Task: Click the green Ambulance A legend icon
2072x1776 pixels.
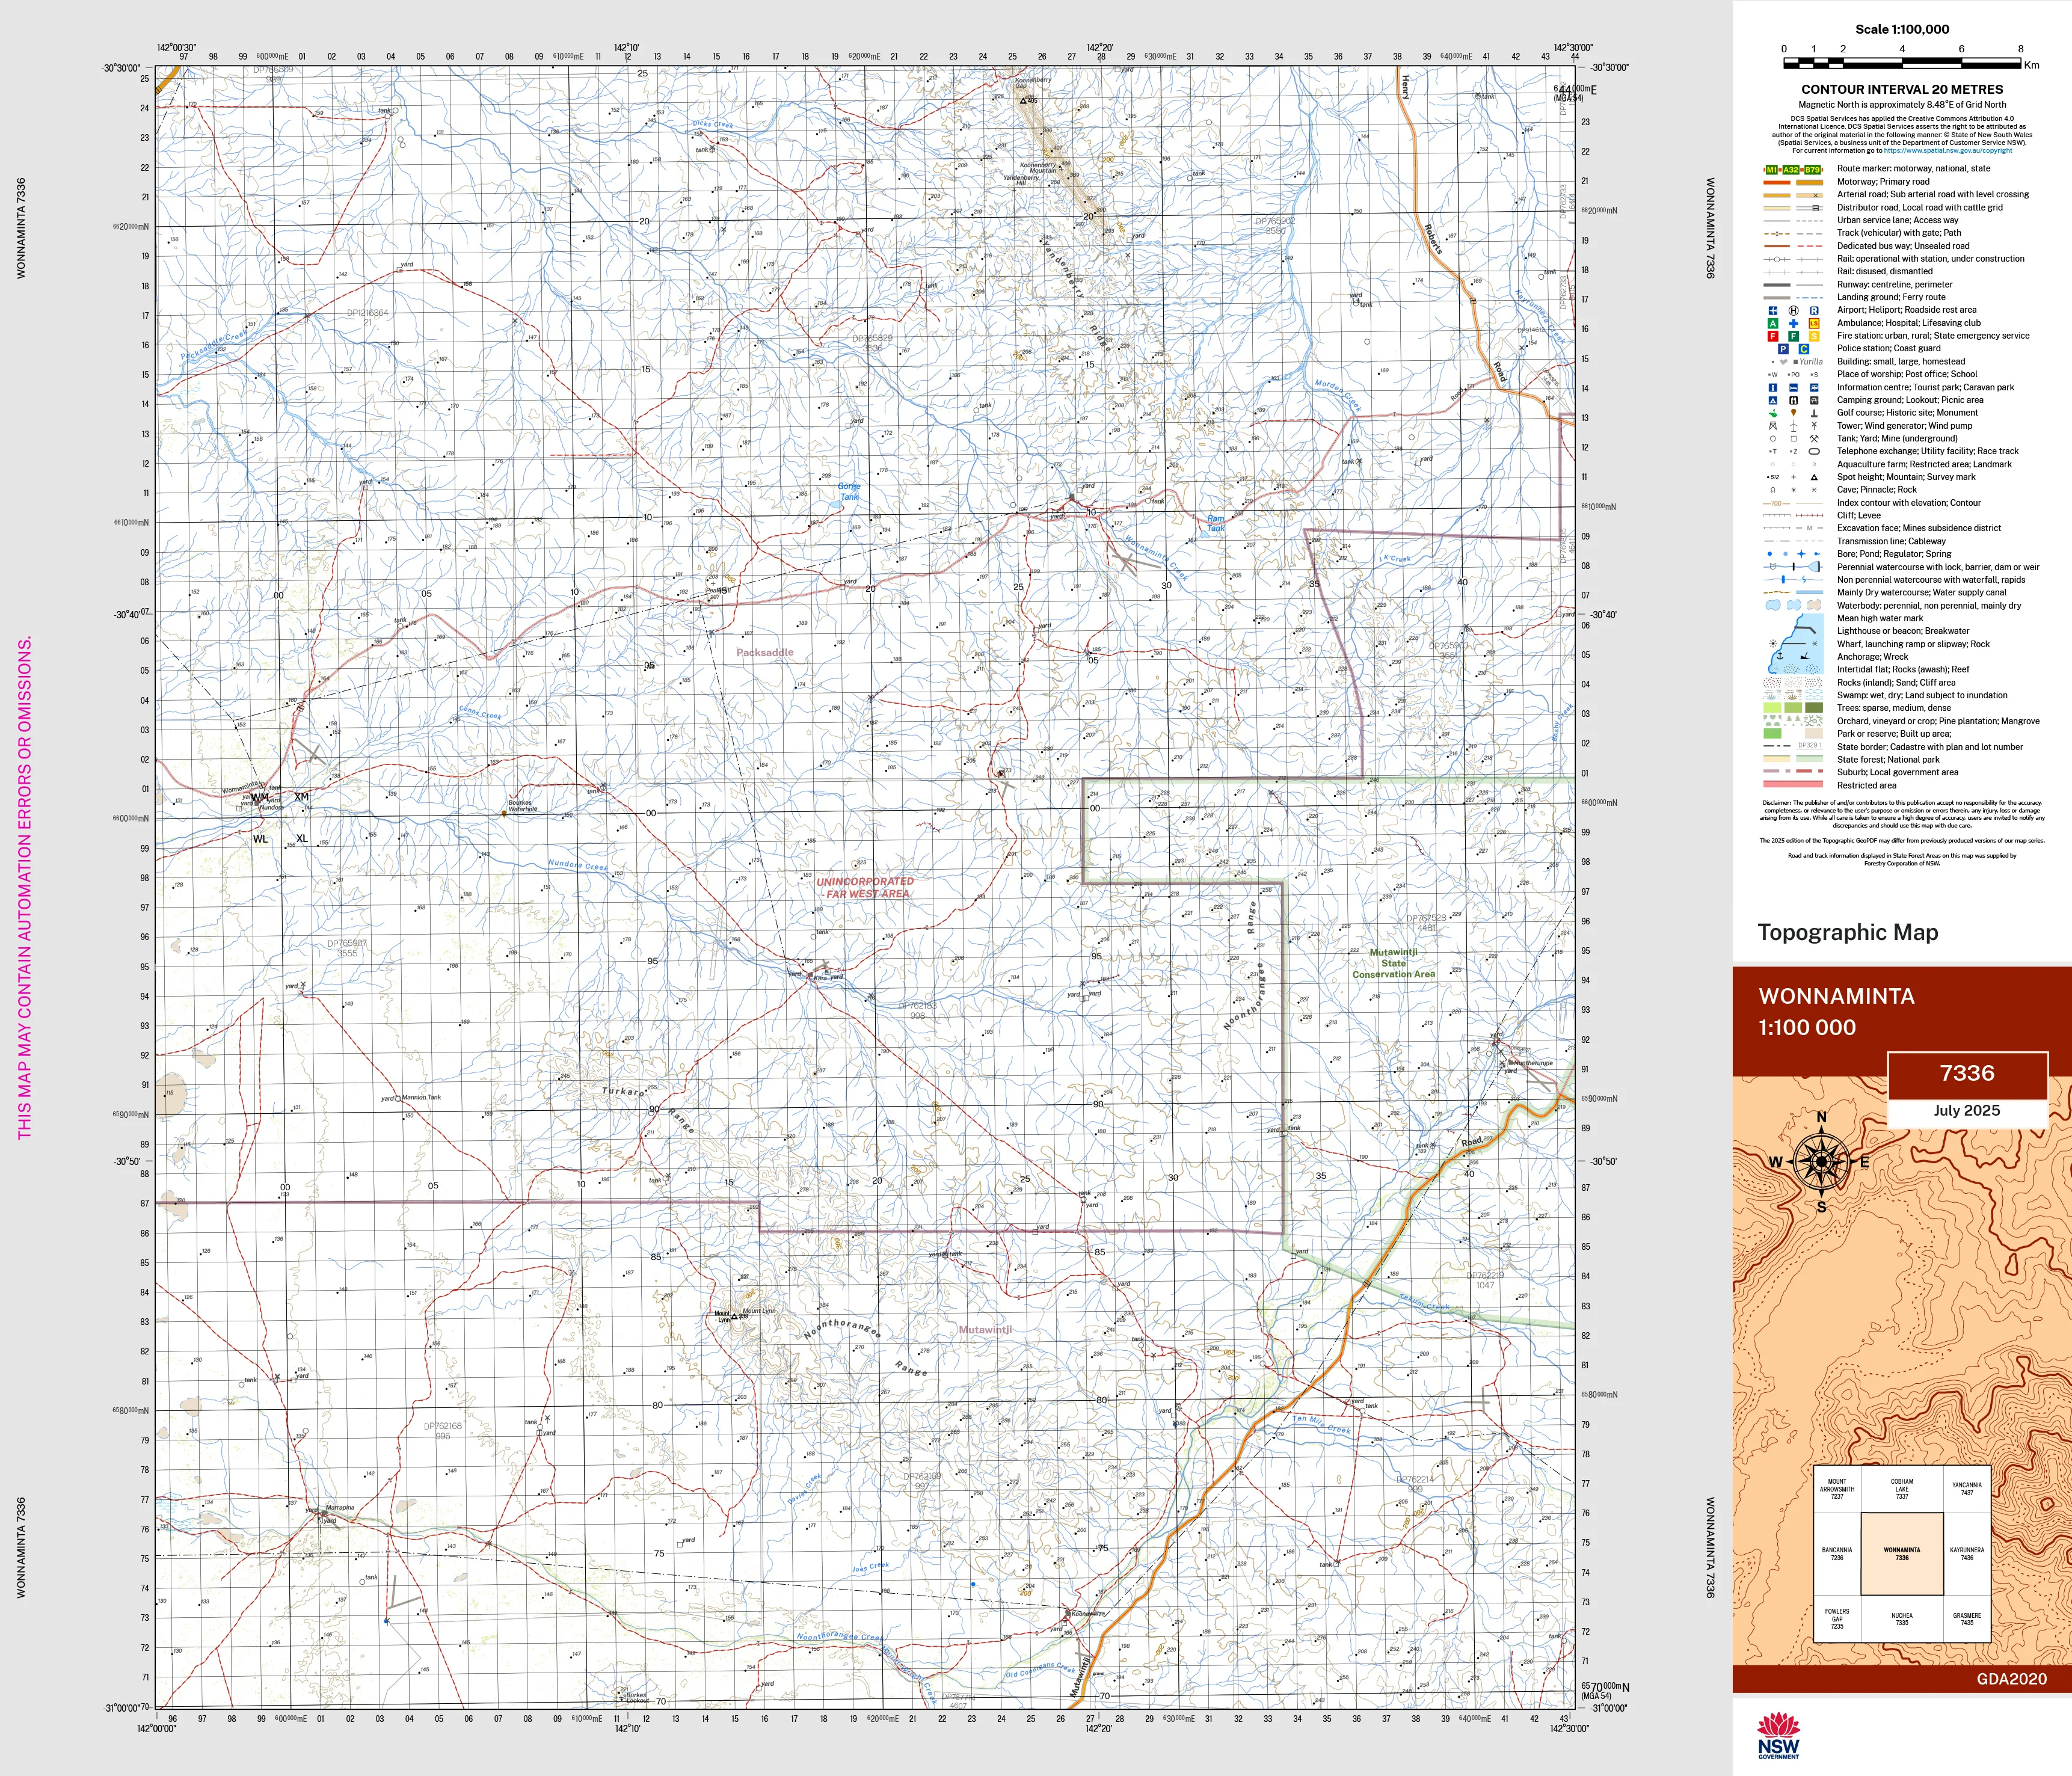Action: click(x=1773, y=324)
